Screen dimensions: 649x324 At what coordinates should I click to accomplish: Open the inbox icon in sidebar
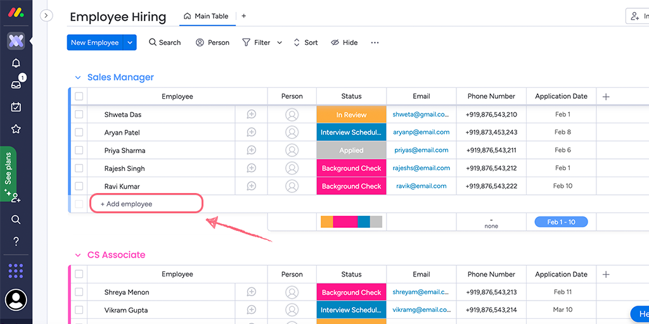point(16,85)
